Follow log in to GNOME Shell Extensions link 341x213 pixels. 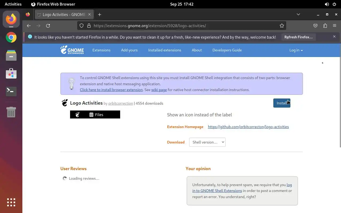click(242, 188)
